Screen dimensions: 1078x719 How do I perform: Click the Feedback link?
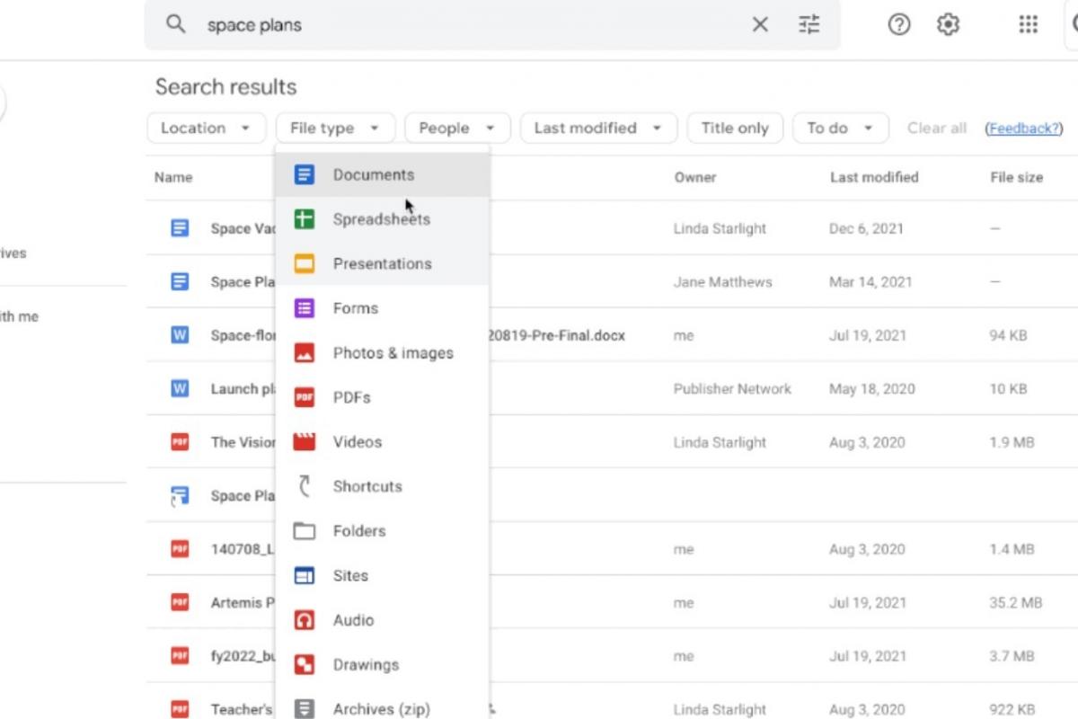point(1023,129)
